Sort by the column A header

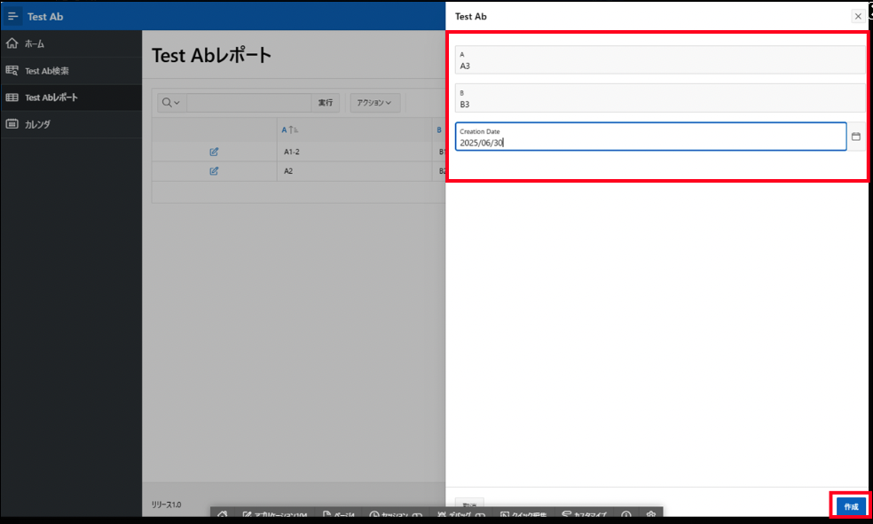(285, 129)
